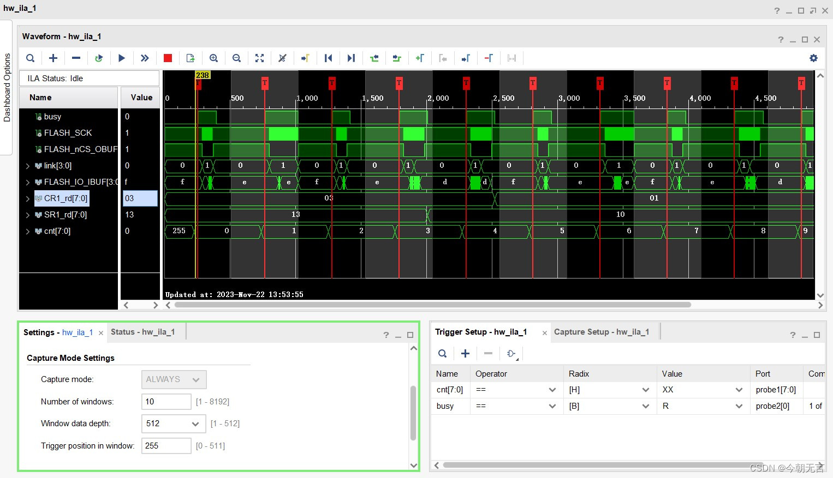
Task: Expand the CR1_rd[7:0] bus
Action: click(27, 198)
